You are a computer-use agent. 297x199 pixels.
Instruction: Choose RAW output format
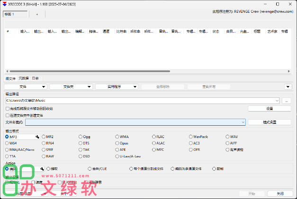[x=48, y=156]
